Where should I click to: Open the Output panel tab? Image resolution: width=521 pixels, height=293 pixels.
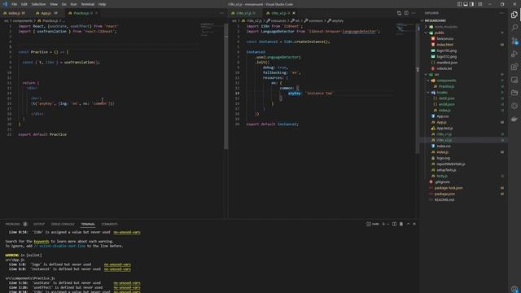pos(39,225)
